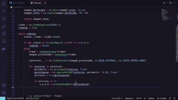Click 'return imagem_canny' on line 19
This screenshot has width=178, height=100.
click(x=36, y=19)
